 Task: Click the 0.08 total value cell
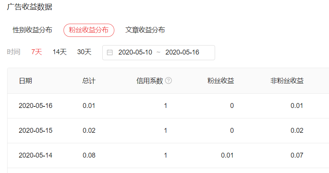click(x=89, y=155)
